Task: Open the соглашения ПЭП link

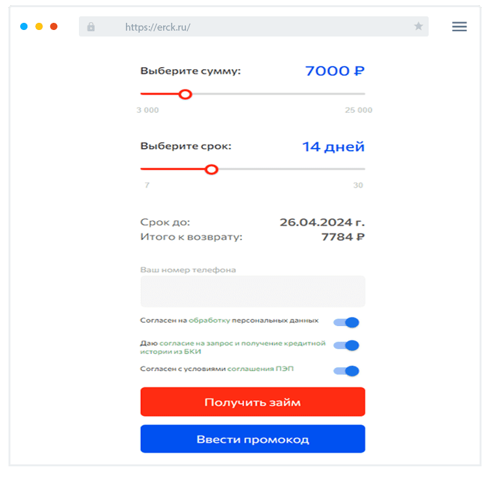Action: point(260,368)
